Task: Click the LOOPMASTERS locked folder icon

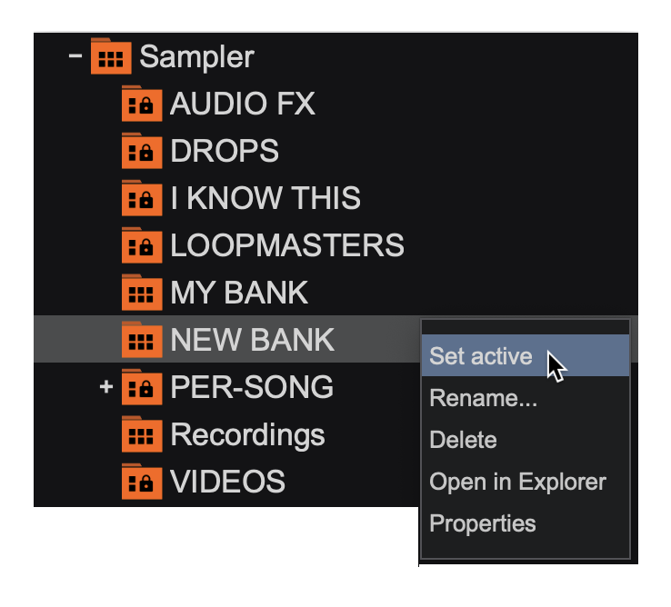Action: 142,246
